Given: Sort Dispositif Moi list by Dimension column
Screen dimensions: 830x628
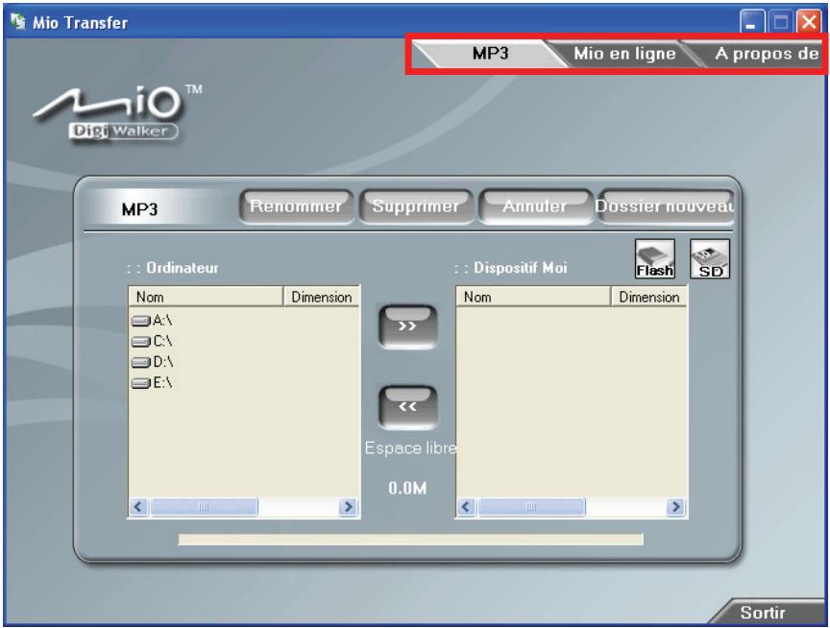Looking at the screenshot, I should point(649,297).
